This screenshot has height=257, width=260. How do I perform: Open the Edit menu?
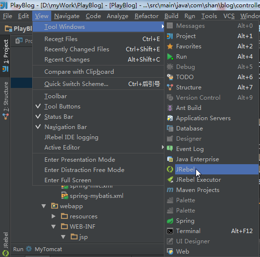coord(23,16)
